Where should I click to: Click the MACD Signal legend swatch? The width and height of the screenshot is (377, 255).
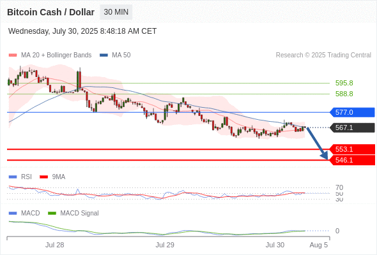[x=52, y=214]
